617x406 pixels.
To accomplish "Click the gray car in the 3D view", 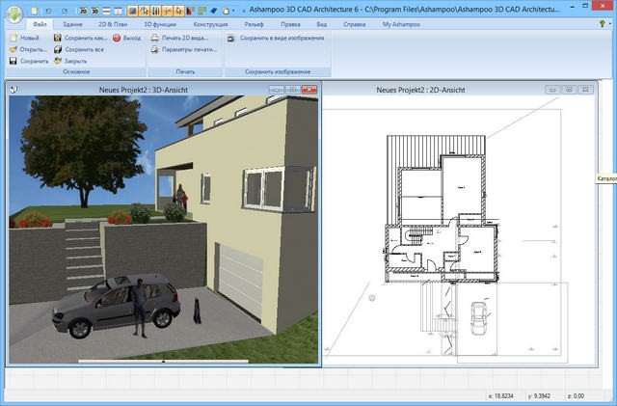I will pyautogui.click(x=117, y=305).
